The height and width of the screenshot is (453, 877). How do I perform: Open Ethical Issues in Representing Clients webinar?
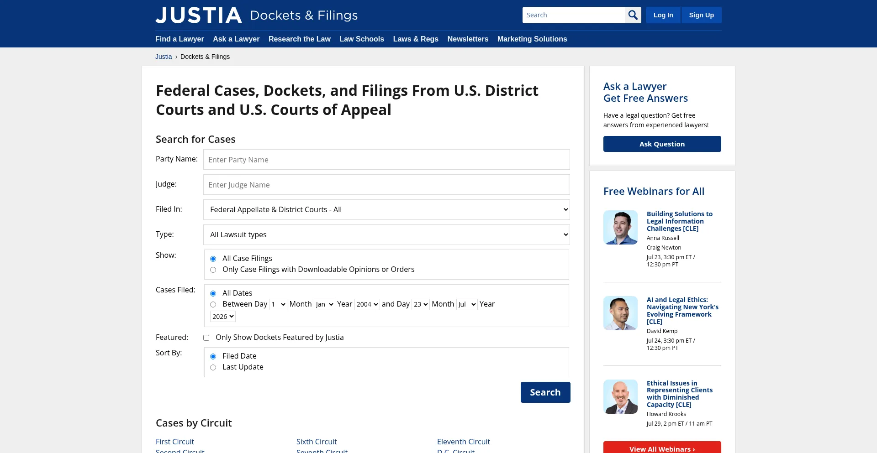pos(680,394)
